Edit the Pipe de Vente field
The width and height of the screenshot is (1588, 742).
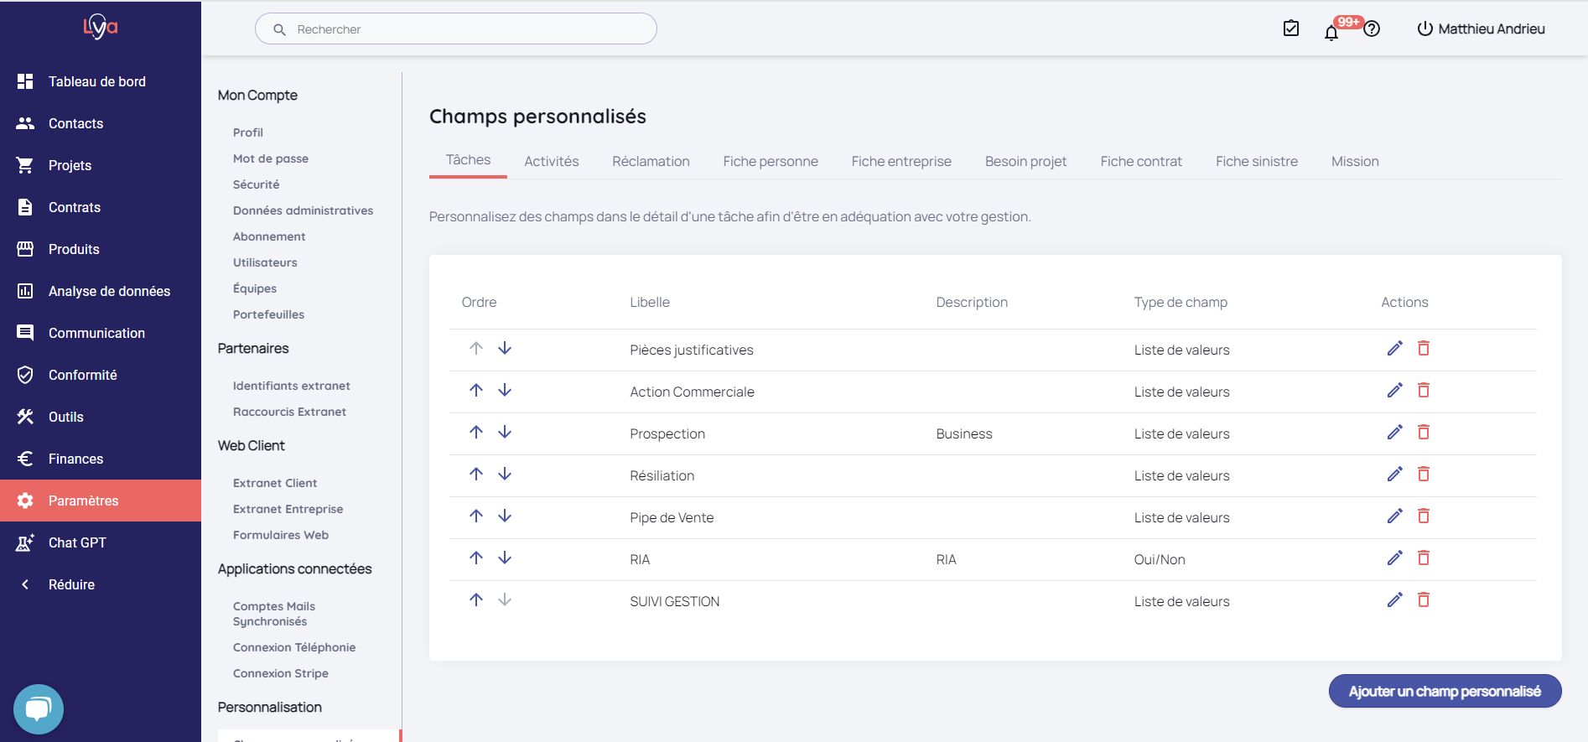click(x=1395, y=516)
